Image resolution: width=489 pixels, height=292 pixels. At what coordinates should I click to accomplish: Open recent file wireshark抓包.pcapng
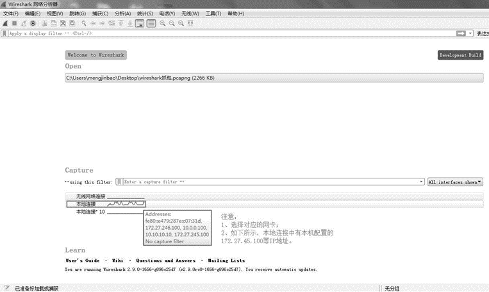(x=274, y=78)
